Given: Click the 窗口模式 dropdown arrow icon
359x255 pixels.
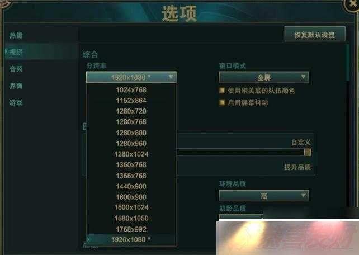Looking at the screenshot, I should click(x=303, y=77).
